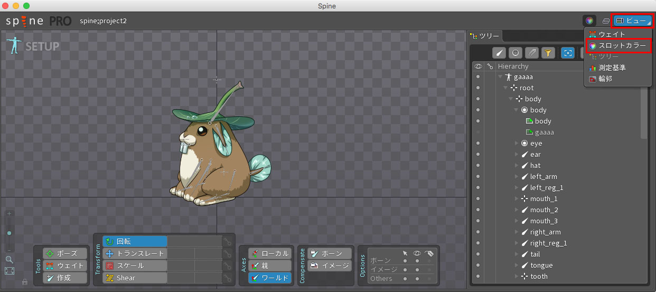This screenshot has width=656, height=292.
Task: Toggle the bone filter icon in tree toolbar
Action: click(499, 53)
